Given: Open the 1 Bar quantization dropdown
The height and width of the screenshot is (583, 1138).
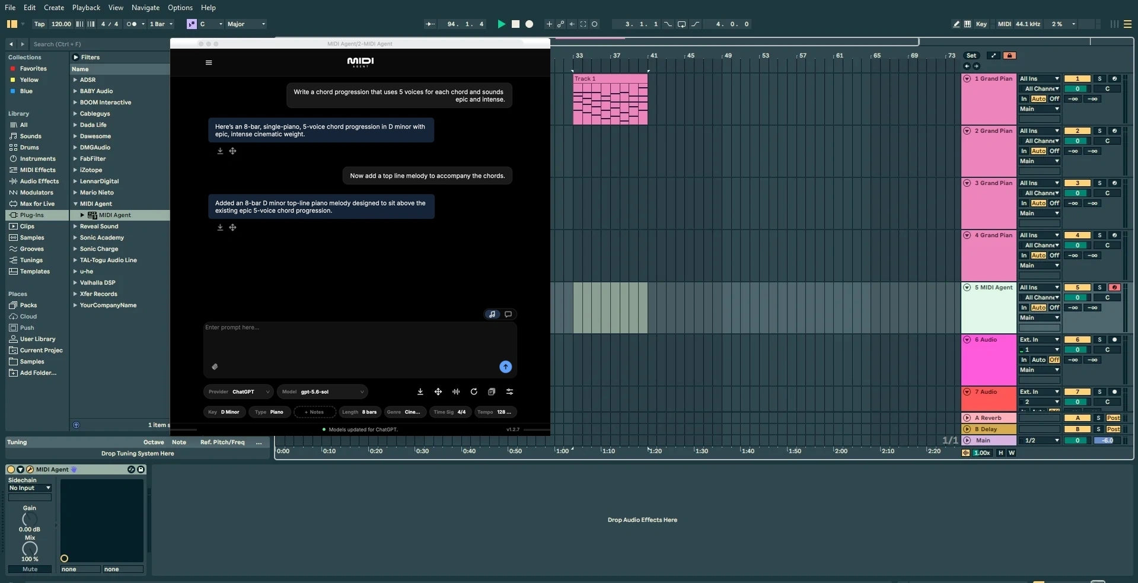Looking at the screenshot, I should [x=161, y=24].
